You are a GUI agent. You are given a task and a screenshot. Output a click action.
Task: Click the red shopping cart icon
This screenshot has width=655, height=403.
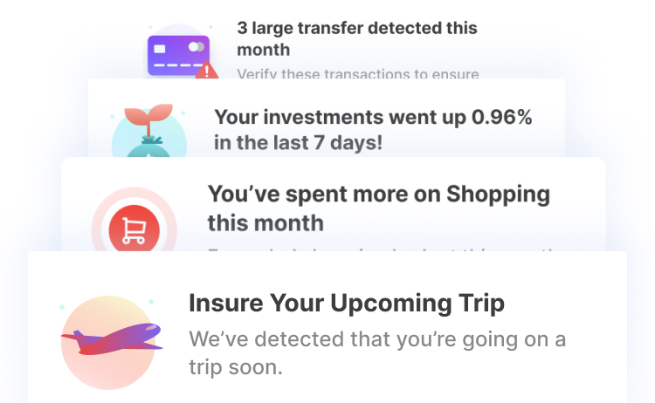(134, 229)
